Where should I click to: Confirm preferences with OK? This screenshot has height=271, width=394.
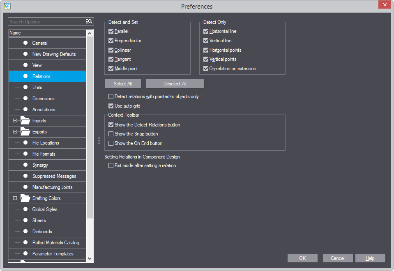[302, 258]
